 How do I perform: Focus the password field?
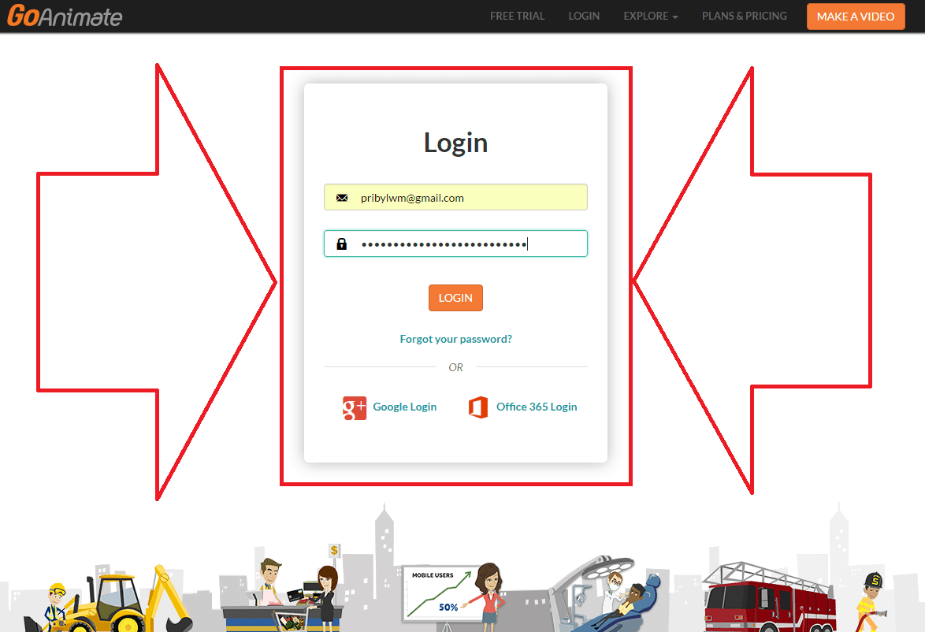(455, 244)
